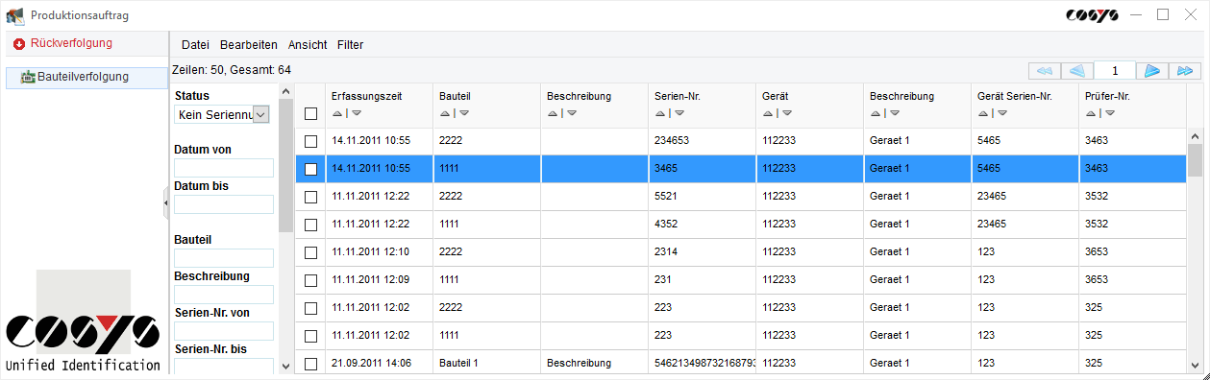Click the filter panel scroll-up arrow
The width and height of the screenshot is (1210, 380).
(x=285, y=92)
